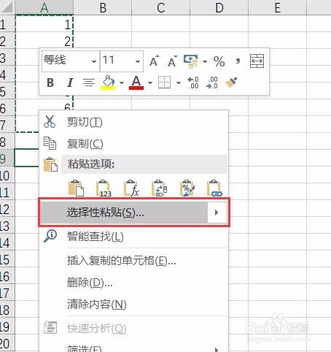Select column C header
Viewport: 331px width, 352px height.
pyautogui.click(x=161, y=7)
